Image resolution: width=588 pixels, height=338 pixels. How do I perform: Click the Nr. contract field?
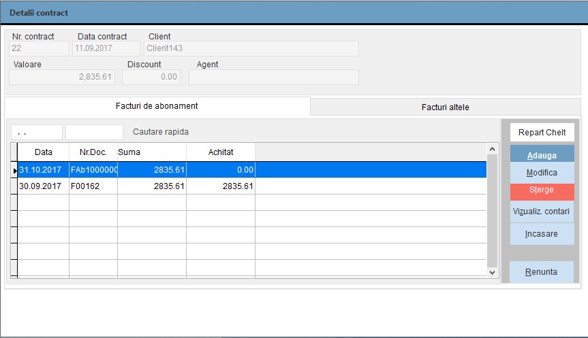click(39, 48)
